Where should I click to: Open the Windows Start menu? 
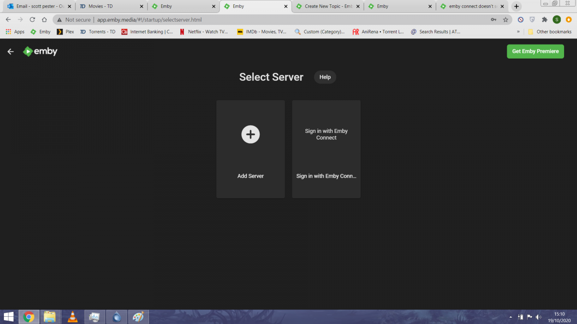(9, 317)
